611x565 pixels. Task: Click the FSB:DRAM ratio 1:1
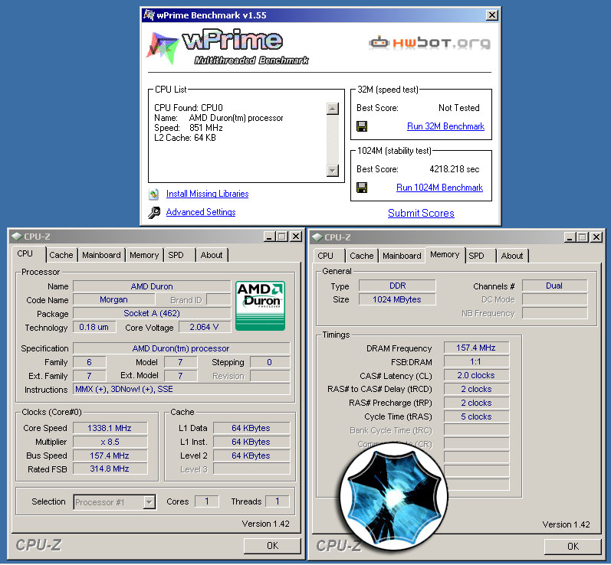476,362
